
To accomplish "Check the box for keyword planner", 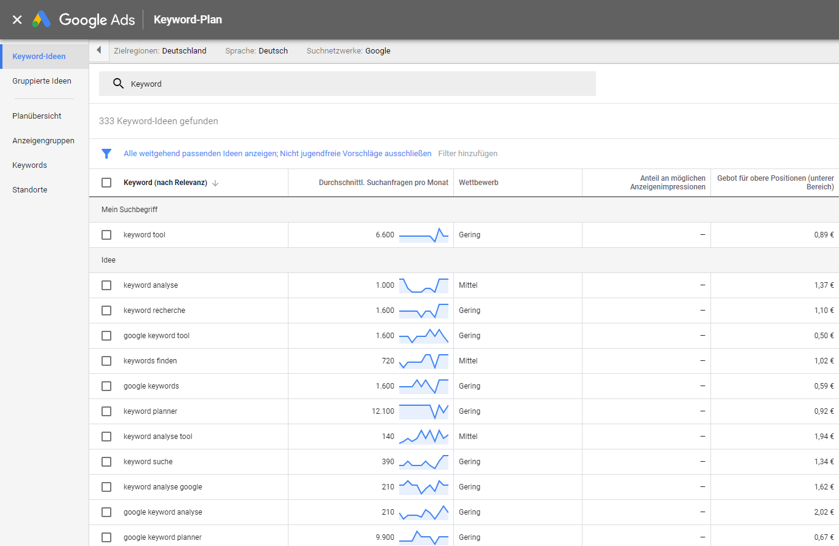I will coord(106,411).
